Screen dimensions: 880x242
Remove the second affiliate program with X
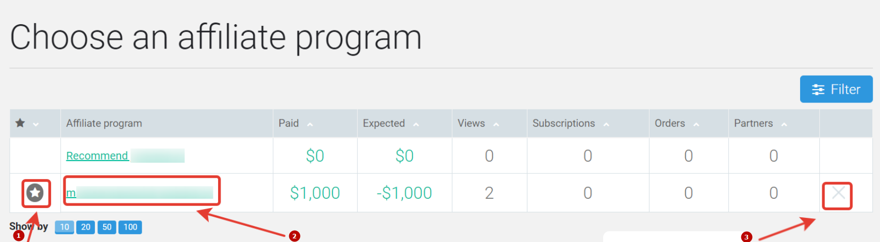coord(838,193)
